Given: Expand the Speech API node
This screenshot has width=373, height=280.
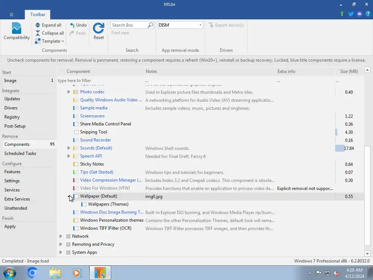Looking at the screenshot, I should pyautogui.click(x=69, y=156).
